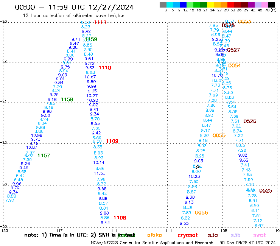Click the light green 15 ft legend swatch

(190, 5)
